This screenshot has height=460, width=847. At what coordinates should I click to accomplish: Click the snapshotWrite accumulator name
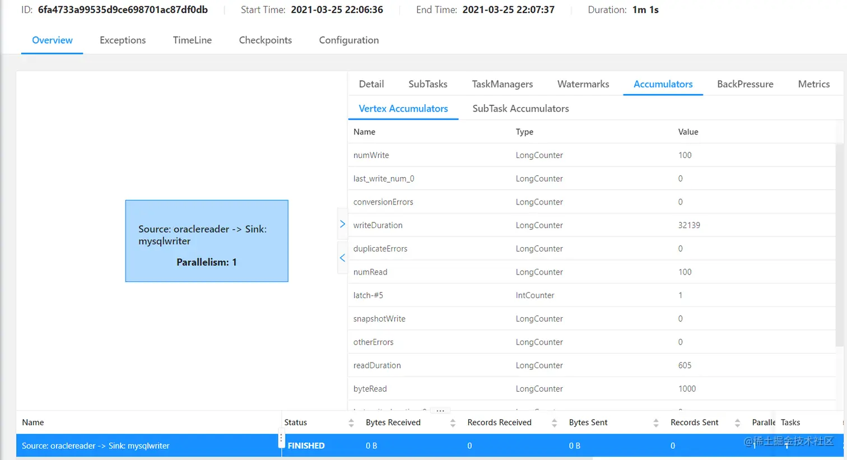[x=379, y=319]
